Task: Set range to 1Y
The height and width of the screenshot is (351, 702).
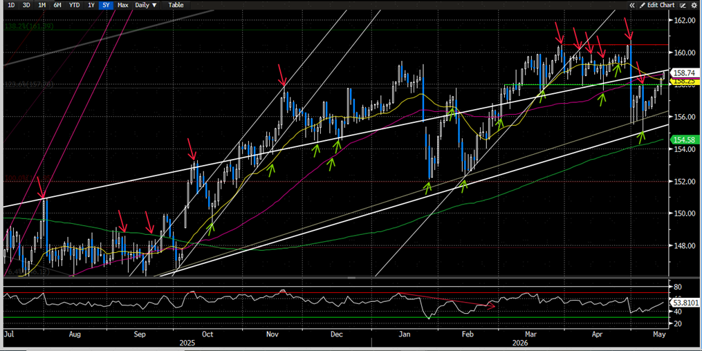Action: pyautogui.click(x=91, y=5)
